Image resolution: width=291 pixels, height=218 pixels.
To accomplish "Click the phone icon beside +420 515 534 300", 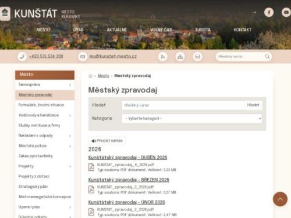I will click(x=22, y=56).
